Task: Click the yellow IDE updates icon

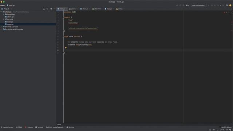Action: [x=230, y=5]
